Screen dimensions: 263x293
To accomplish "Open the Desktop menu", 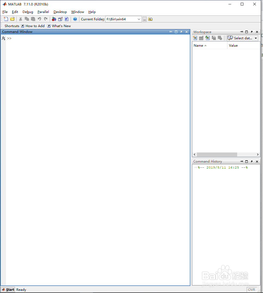I will (60, 12).
